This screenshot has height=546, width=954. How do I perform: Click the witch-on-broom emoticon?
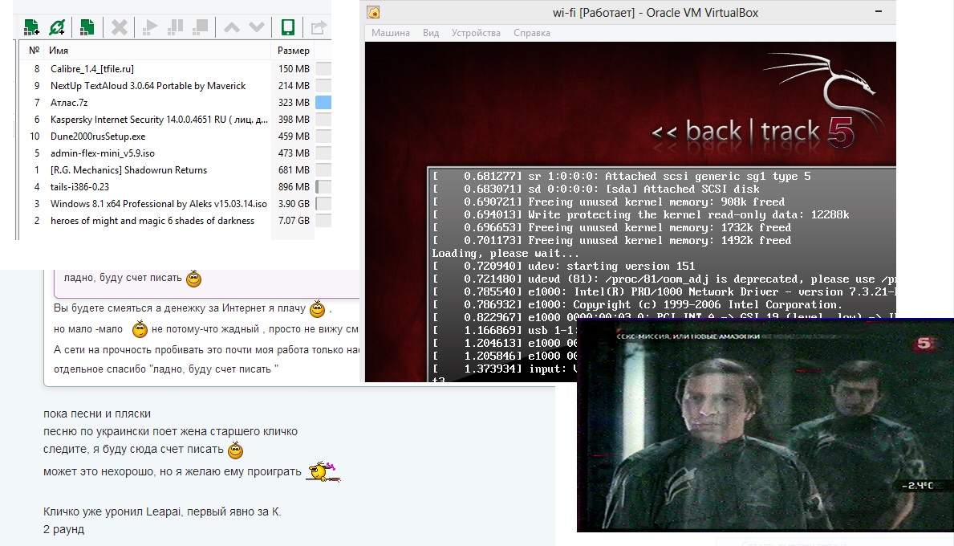323,472
